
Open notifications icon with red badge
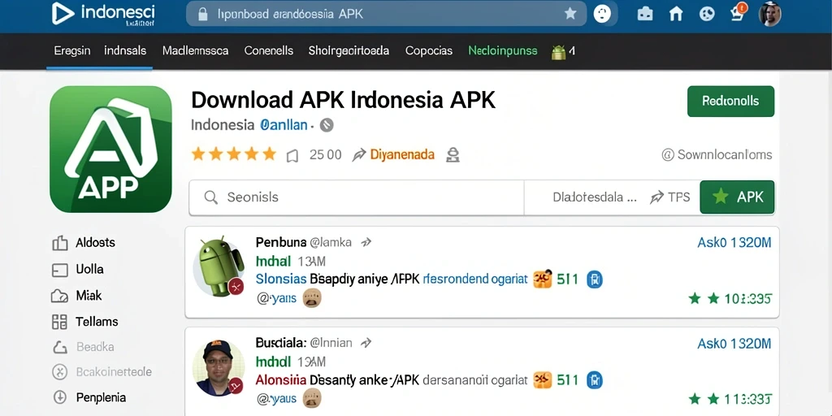coord(738,12)
